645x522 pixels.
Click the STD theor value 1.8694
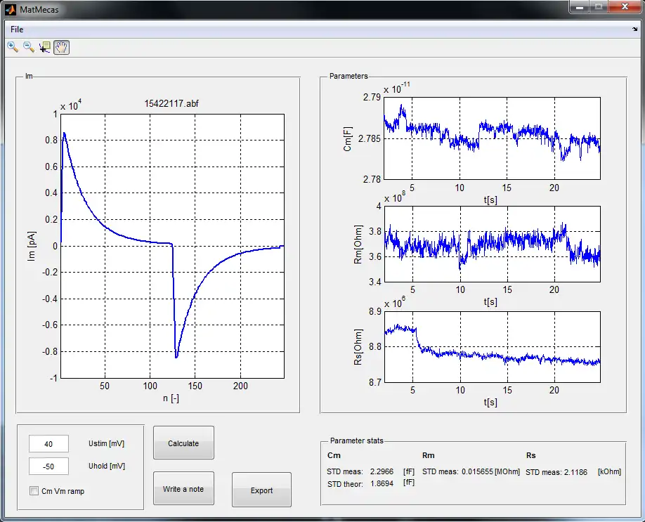382,483
